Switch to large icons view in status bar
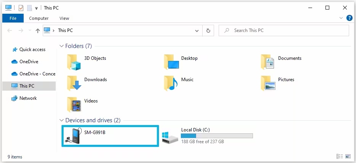This screenshot has width=356, height=163. tap(348, 157)
